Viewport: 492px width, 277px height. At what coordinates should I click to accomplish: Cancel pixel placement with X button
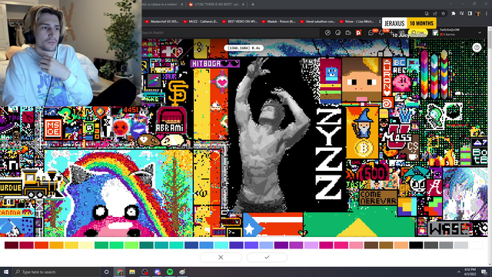pos(221,257)
